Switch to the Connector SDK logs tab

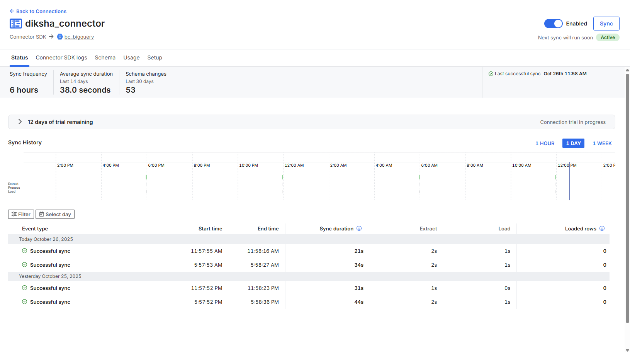coord(61,58)
